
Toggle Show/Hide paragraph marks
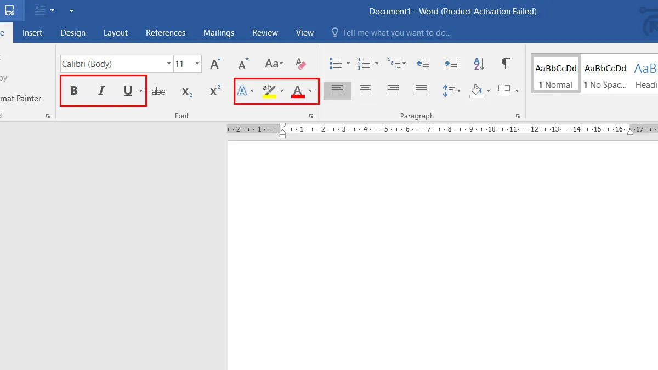pyautogui.click(x=506, y=64)
